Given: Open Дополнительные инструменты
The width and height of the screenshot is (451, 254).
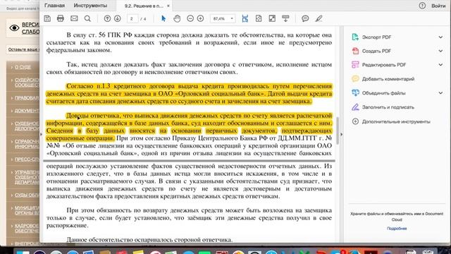Looking at the screenshot, I should [x=396, y=121].
